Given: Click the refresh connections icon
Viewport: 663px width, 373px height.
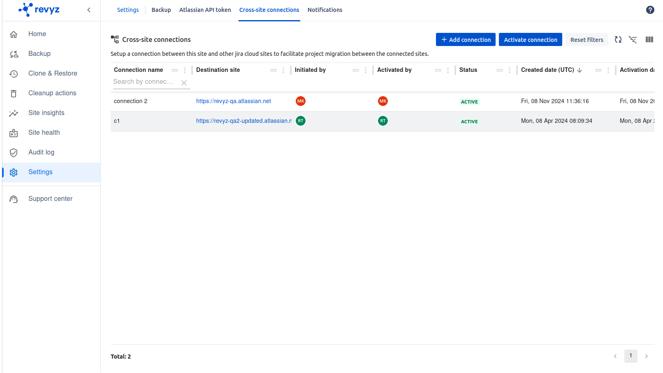Looking at the screenshot, I should (x=618, y=40).
